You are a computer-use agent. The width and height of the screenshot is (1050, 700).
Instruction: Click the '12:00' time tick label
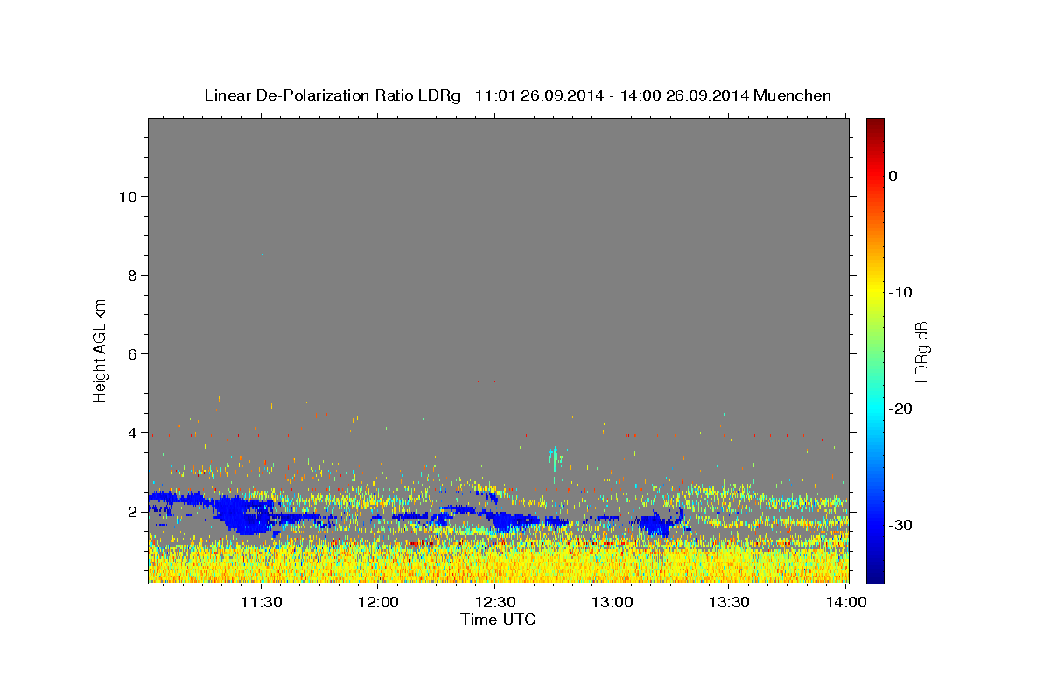(378, 602)
